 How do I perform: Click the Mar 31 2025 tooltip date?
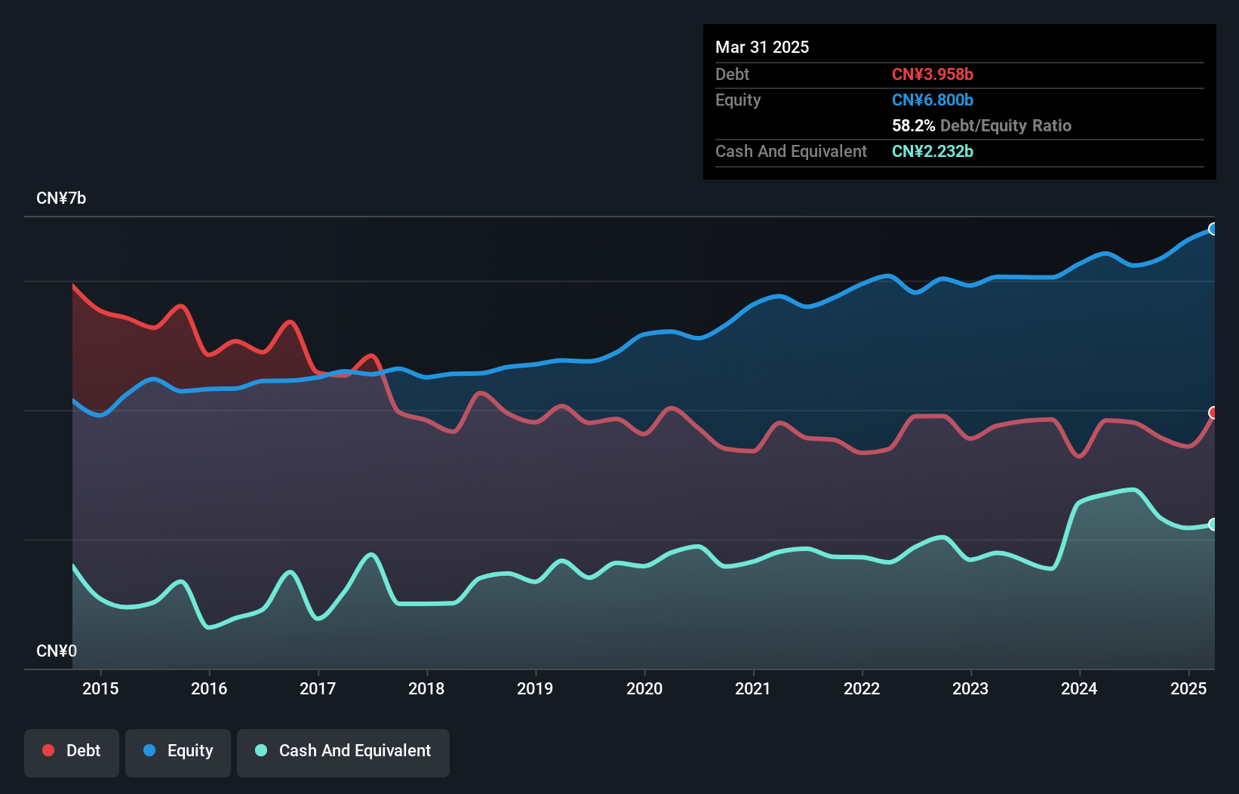[762, 47]
